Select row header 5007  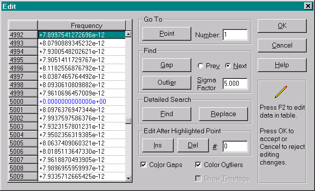click(23, 160)
